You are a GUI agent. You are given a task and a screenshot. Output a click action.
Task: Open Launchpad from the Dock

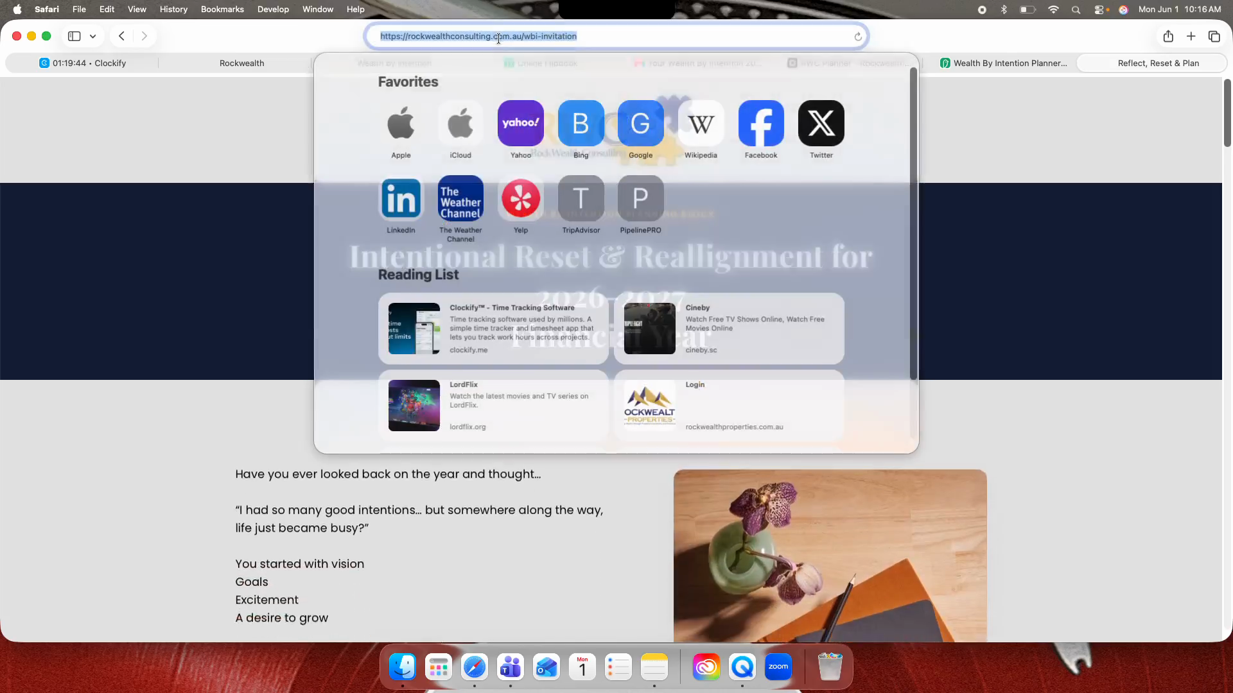(x=439, y=667)
